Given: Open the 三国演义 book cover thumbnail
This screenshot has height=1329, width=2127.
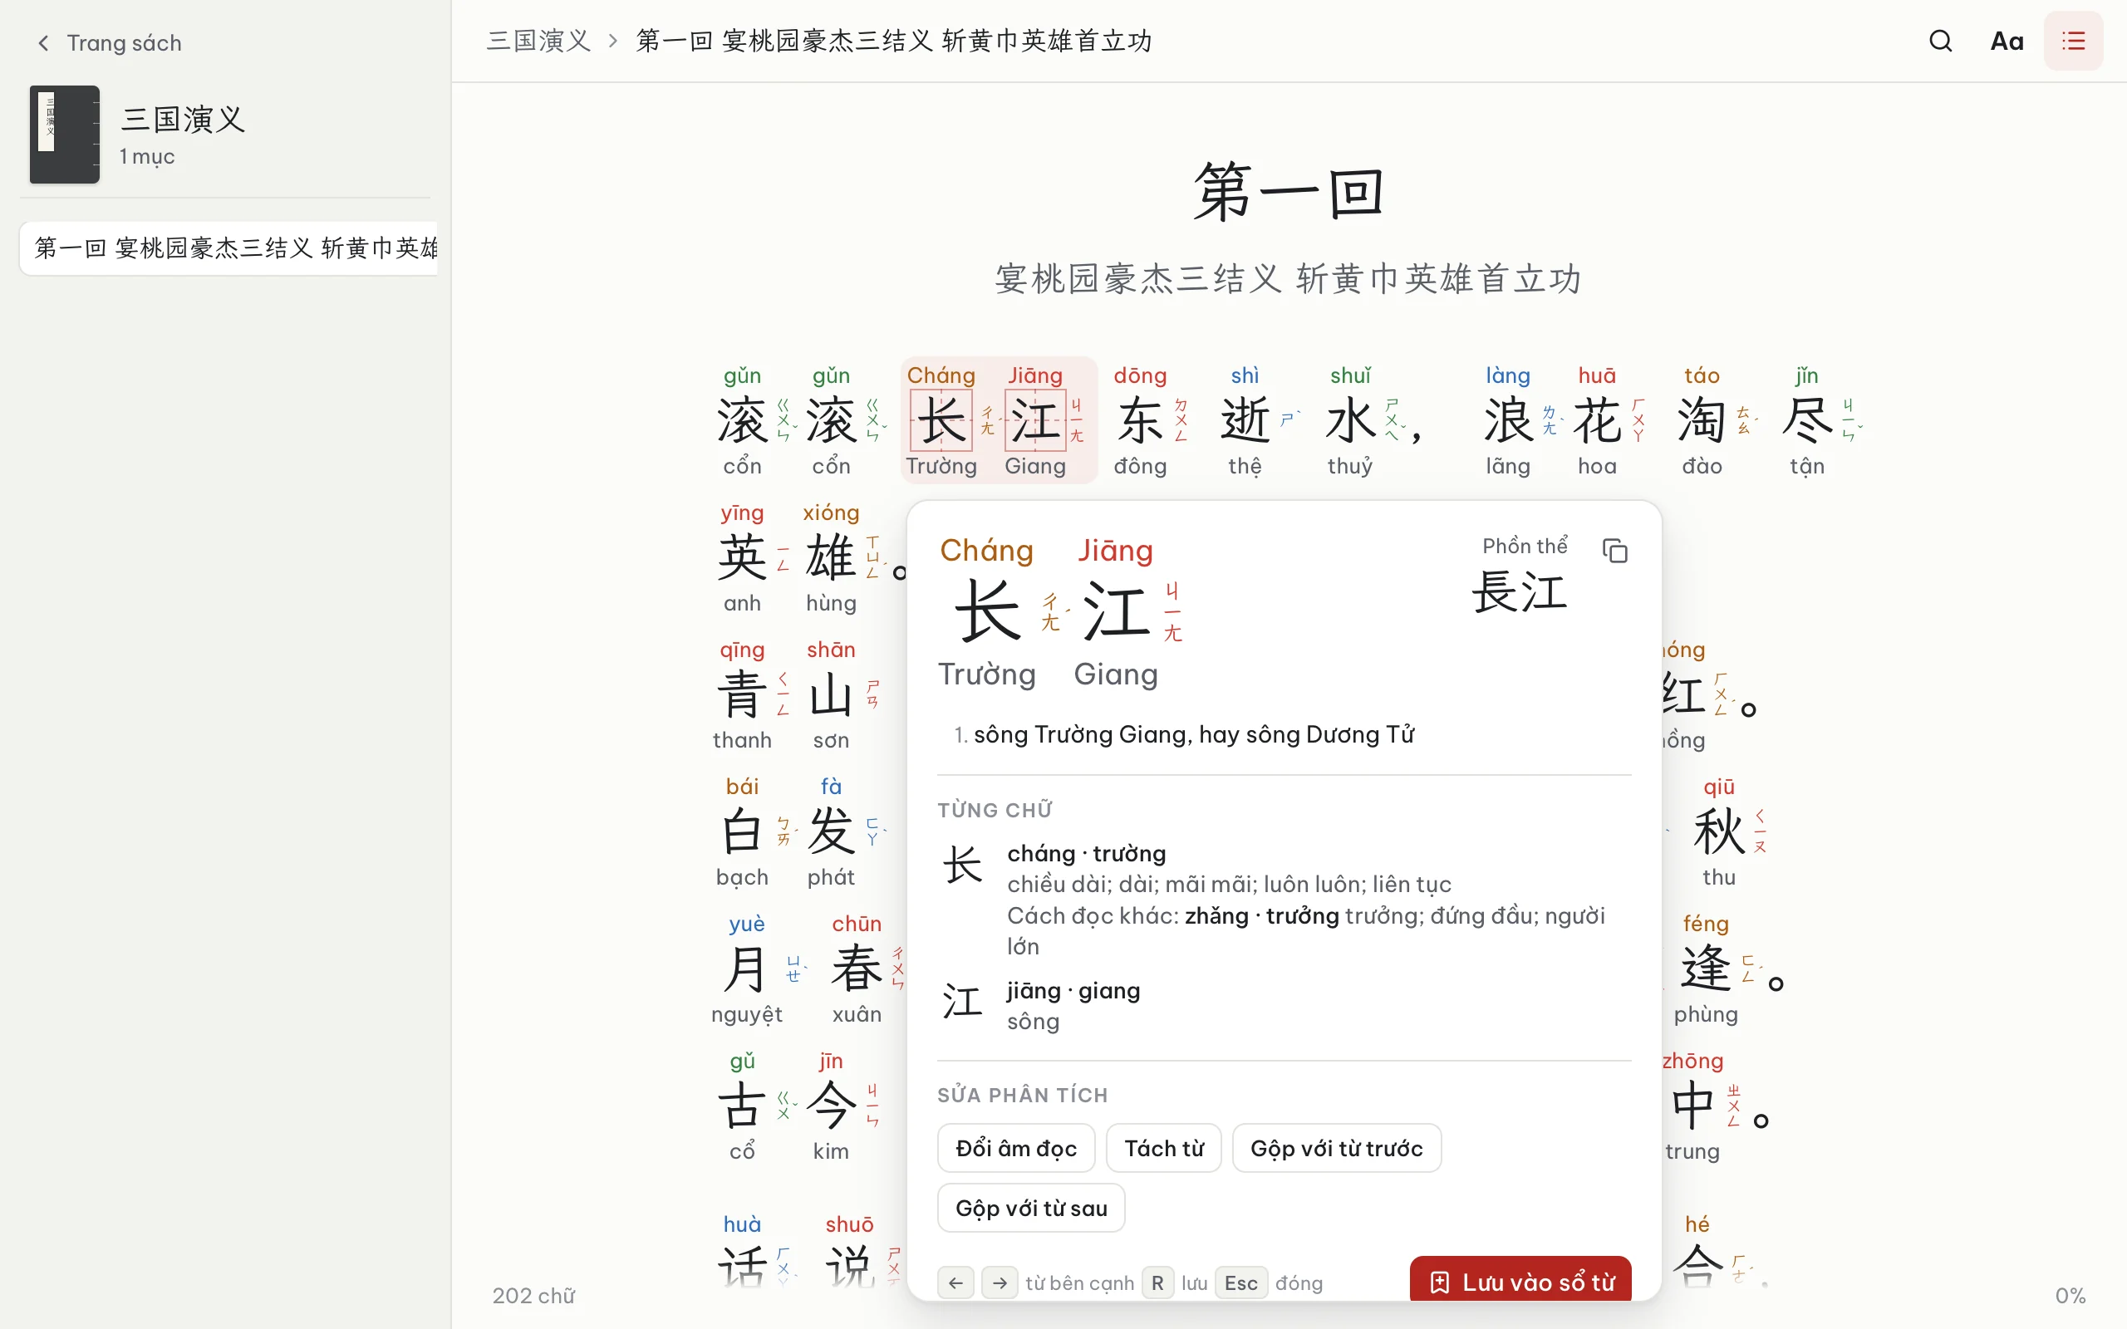Looking at the screenshot, I should 64,135.
